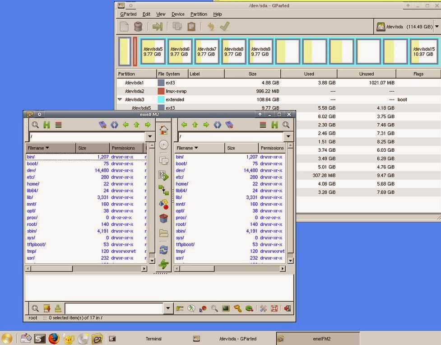Image resolution: width=441 pixels, height=345 pixels.
Task: Switch to the Terminal window from the taskbar
Action: [x=153, y=338]
